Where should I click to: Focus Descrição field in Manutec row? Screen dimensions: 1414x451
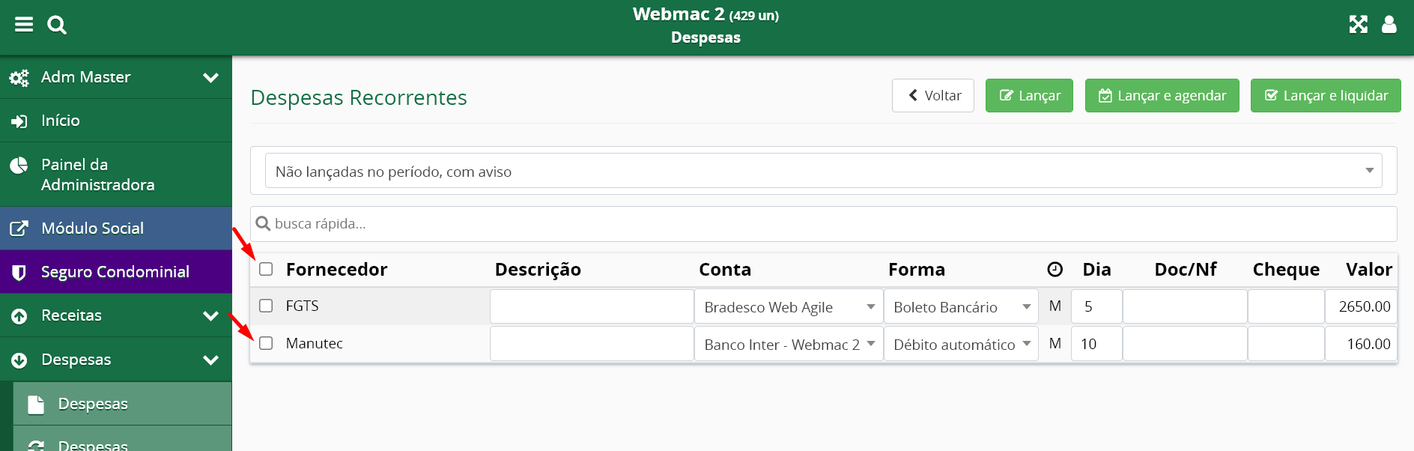pyautogui.click(x=592, y=344)
